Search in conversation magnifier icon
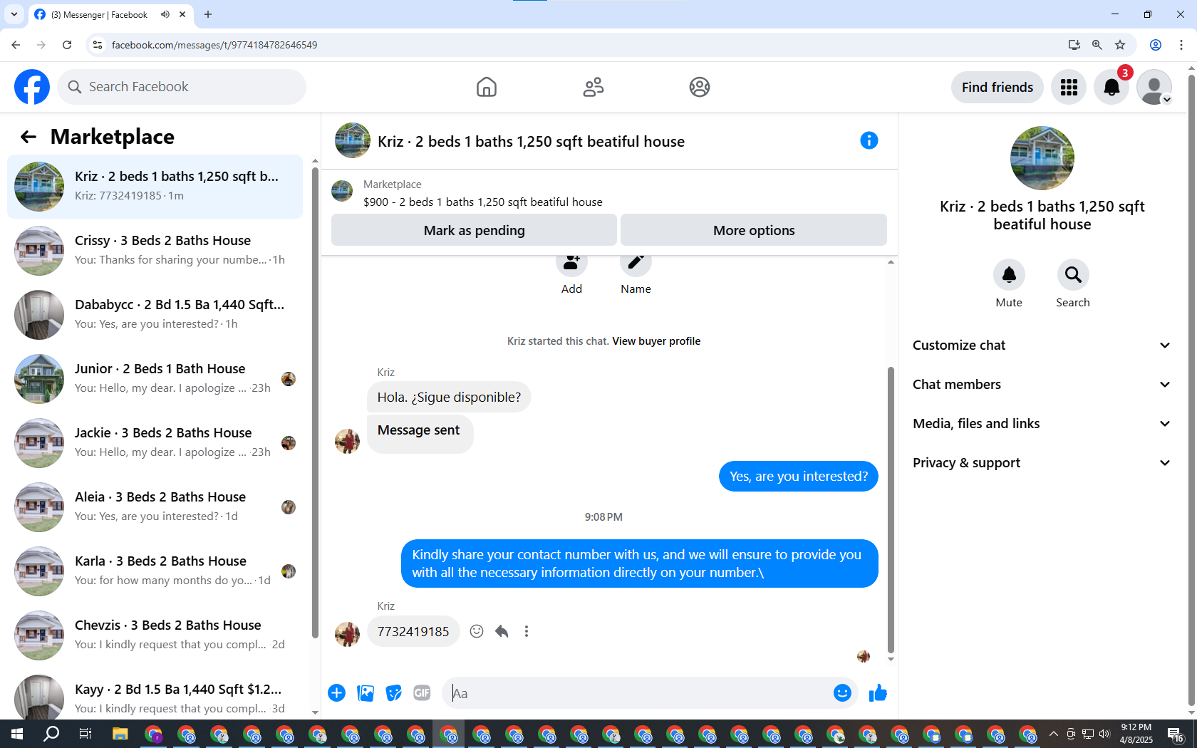 1073,275
